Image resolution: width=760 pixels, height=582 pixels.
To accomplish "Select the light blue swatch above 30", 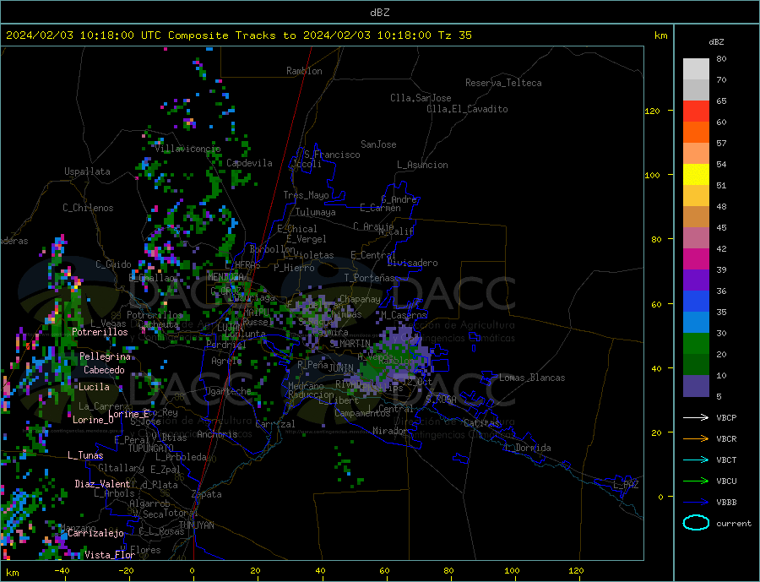I will (696, 323).
